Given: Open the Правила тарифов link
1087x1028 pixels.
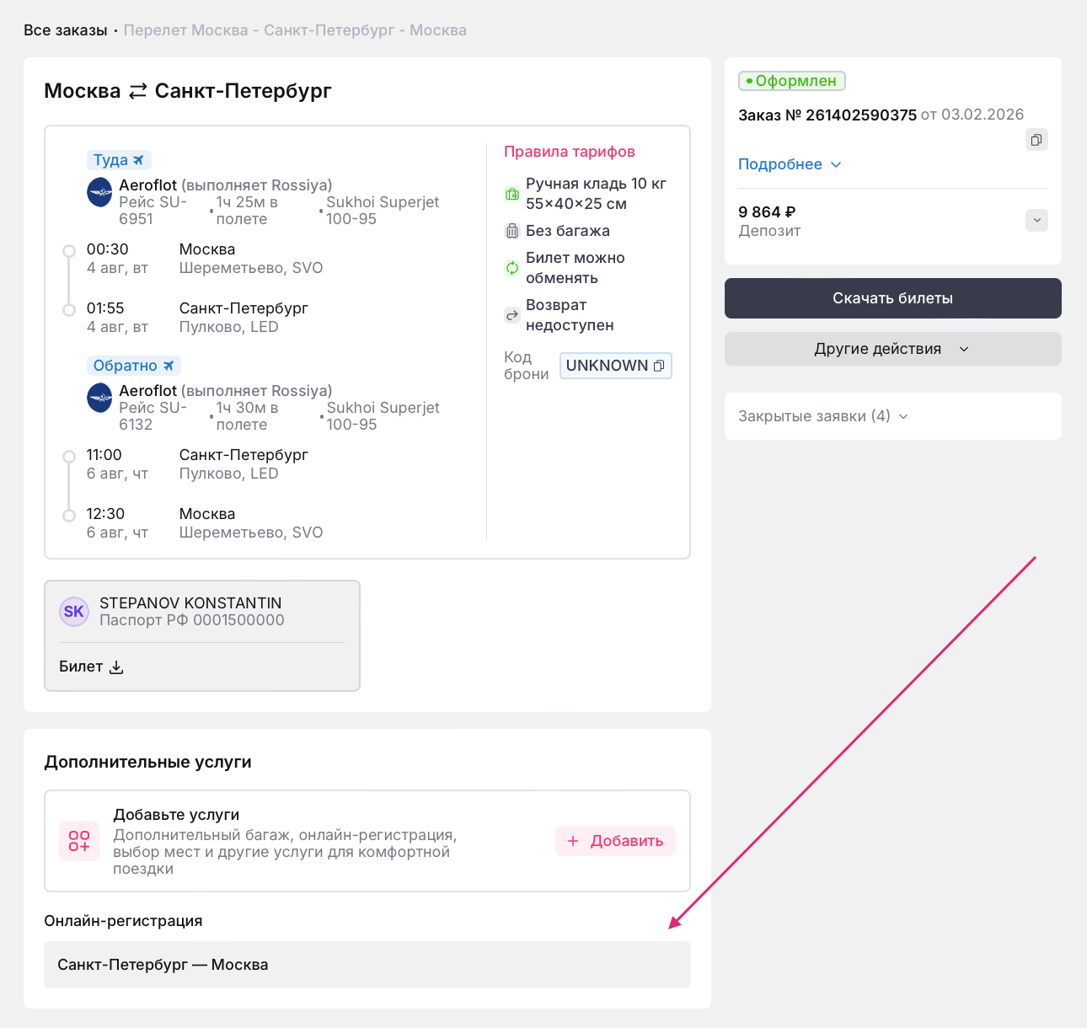Looking at the screenshot, I should [x=570, y=152].
